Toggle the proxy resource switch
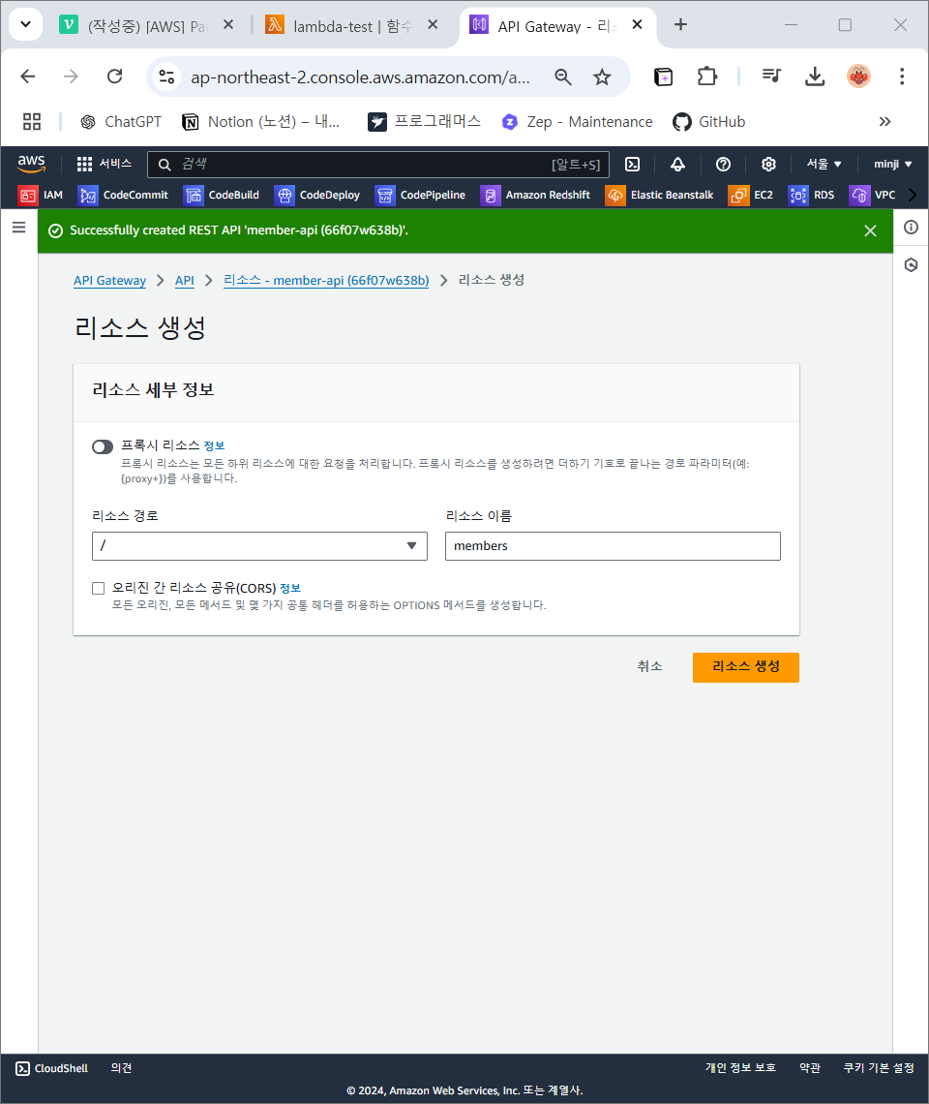 [x=103, y=447]
